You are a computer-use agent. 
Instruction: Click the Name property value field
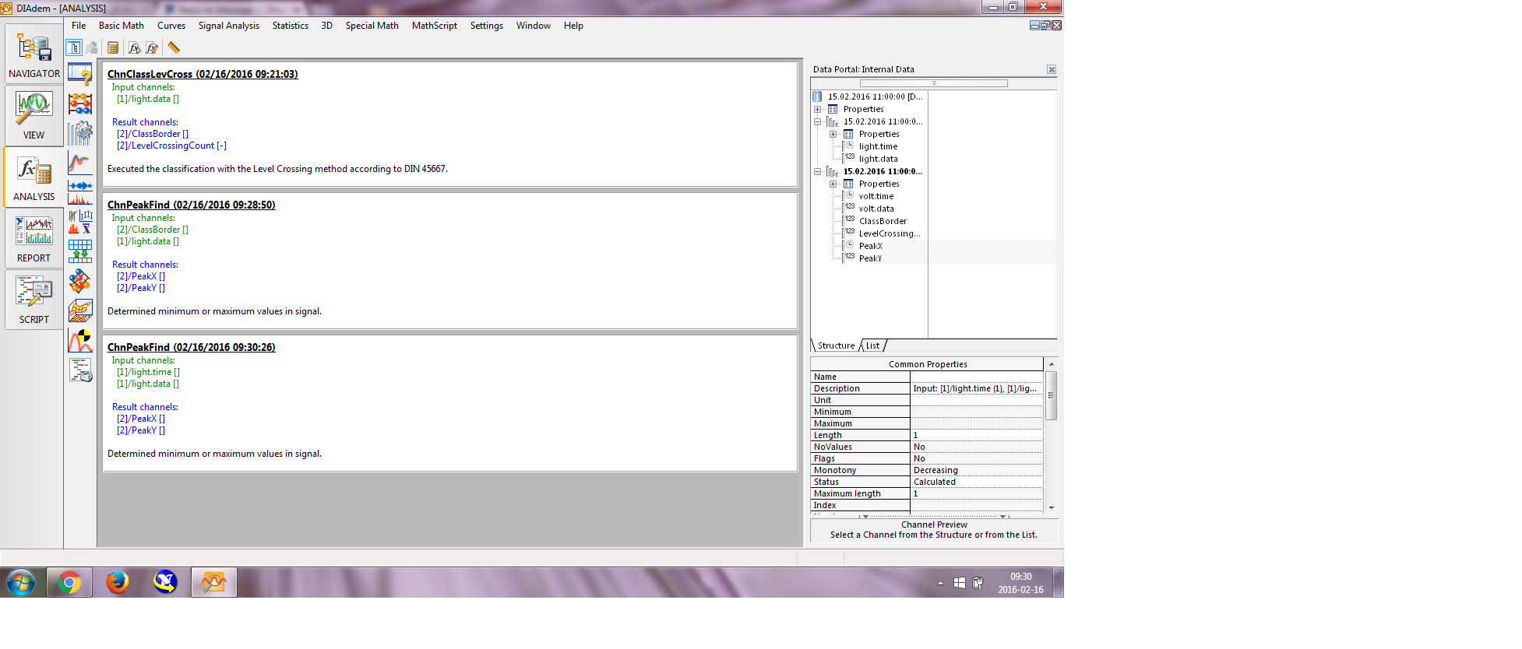[977, 377]
